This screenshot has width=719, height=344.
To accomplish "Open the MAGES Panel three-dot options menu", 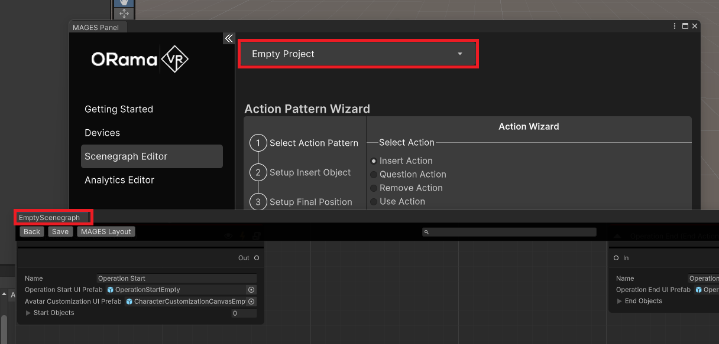I will (x=675, y=27).
